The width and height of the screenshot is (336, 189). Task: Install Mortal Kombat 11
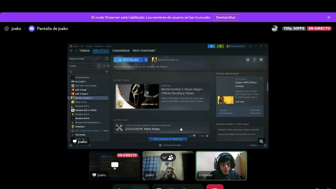[129, 60]
